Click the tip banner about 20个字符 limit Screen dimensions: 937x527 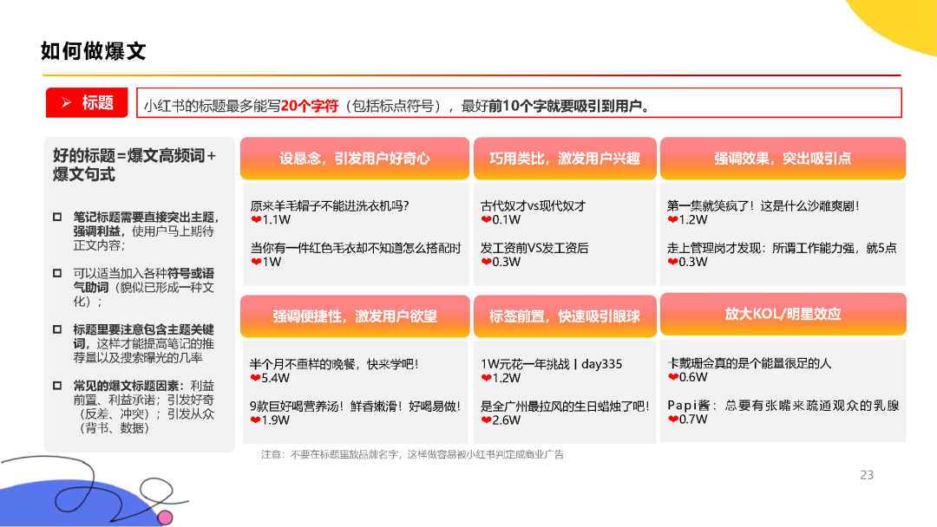point(517,102)
